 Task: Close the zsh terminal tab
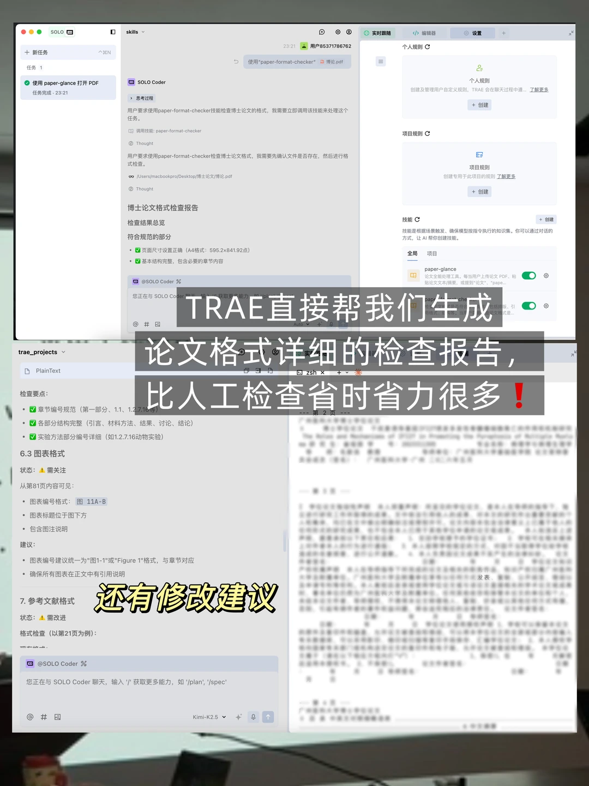tap(322, 373)
